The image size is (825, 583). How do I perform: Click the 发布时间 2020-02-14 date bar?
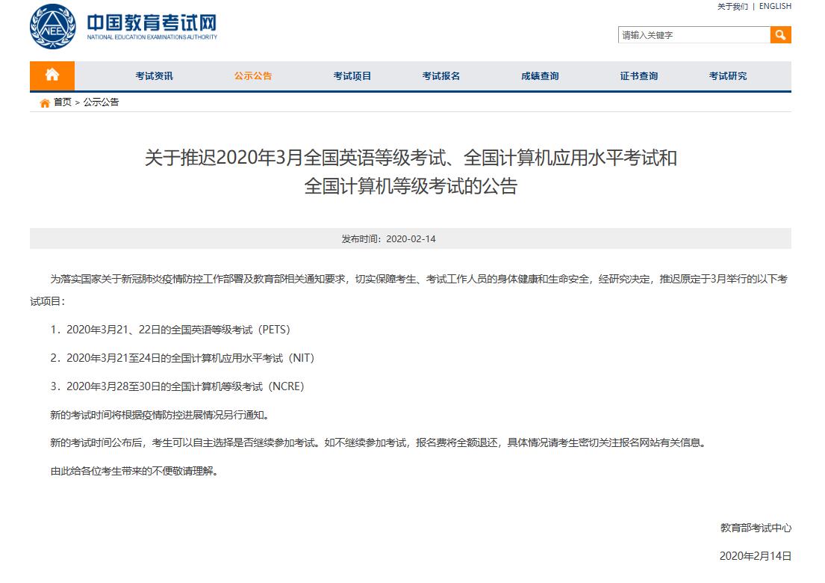pyautogui.click(x=410, y=239)
